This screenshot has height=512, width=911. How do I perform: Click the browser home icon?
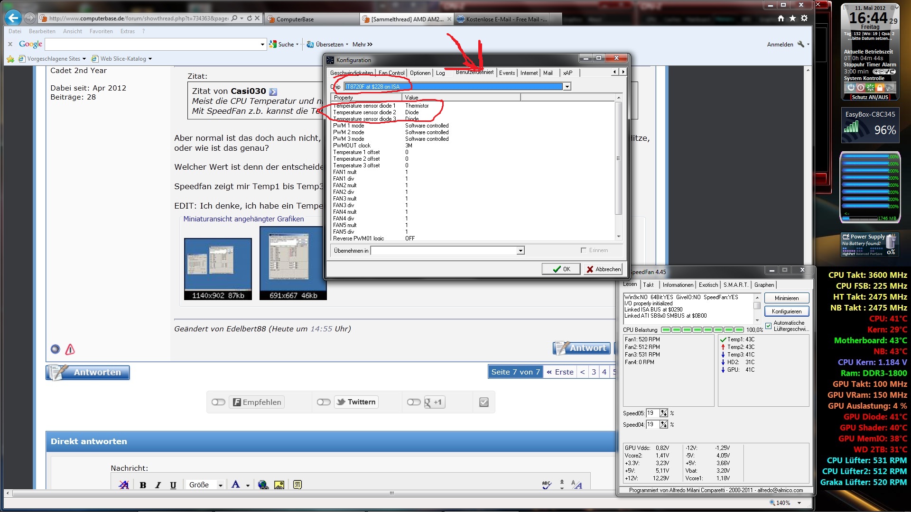781,18
